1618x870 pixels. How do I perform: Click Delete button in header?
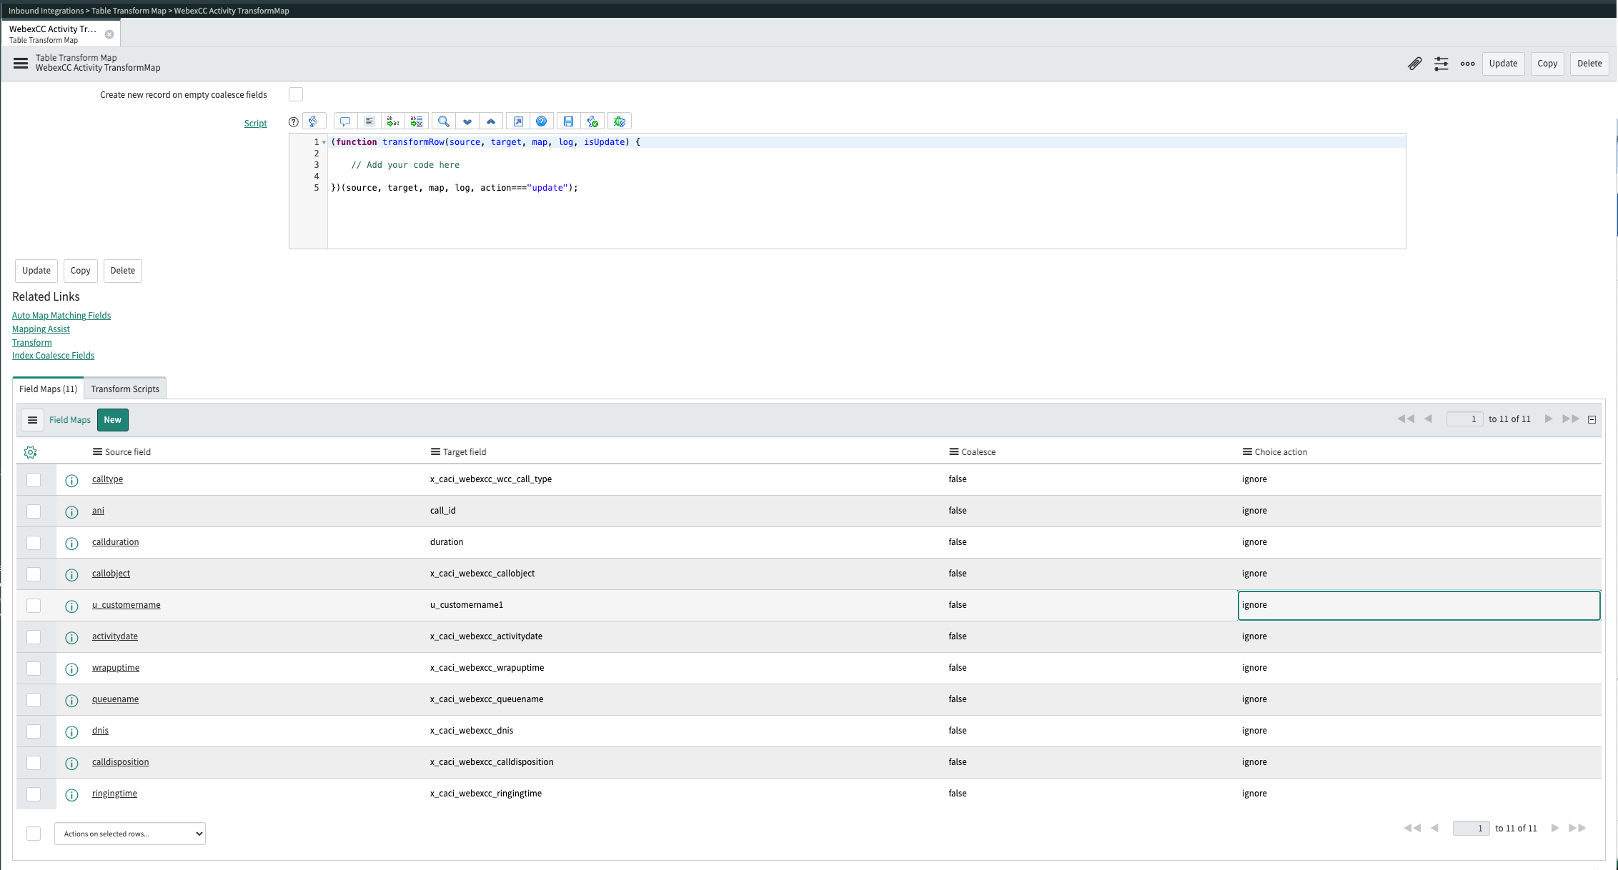(x=1590, y=64)
